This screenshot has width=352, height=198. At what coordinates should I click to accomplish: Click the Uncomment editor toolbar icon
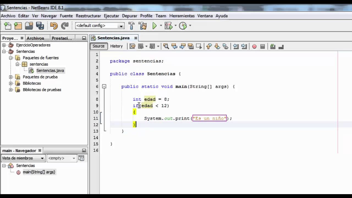point(281,46)
